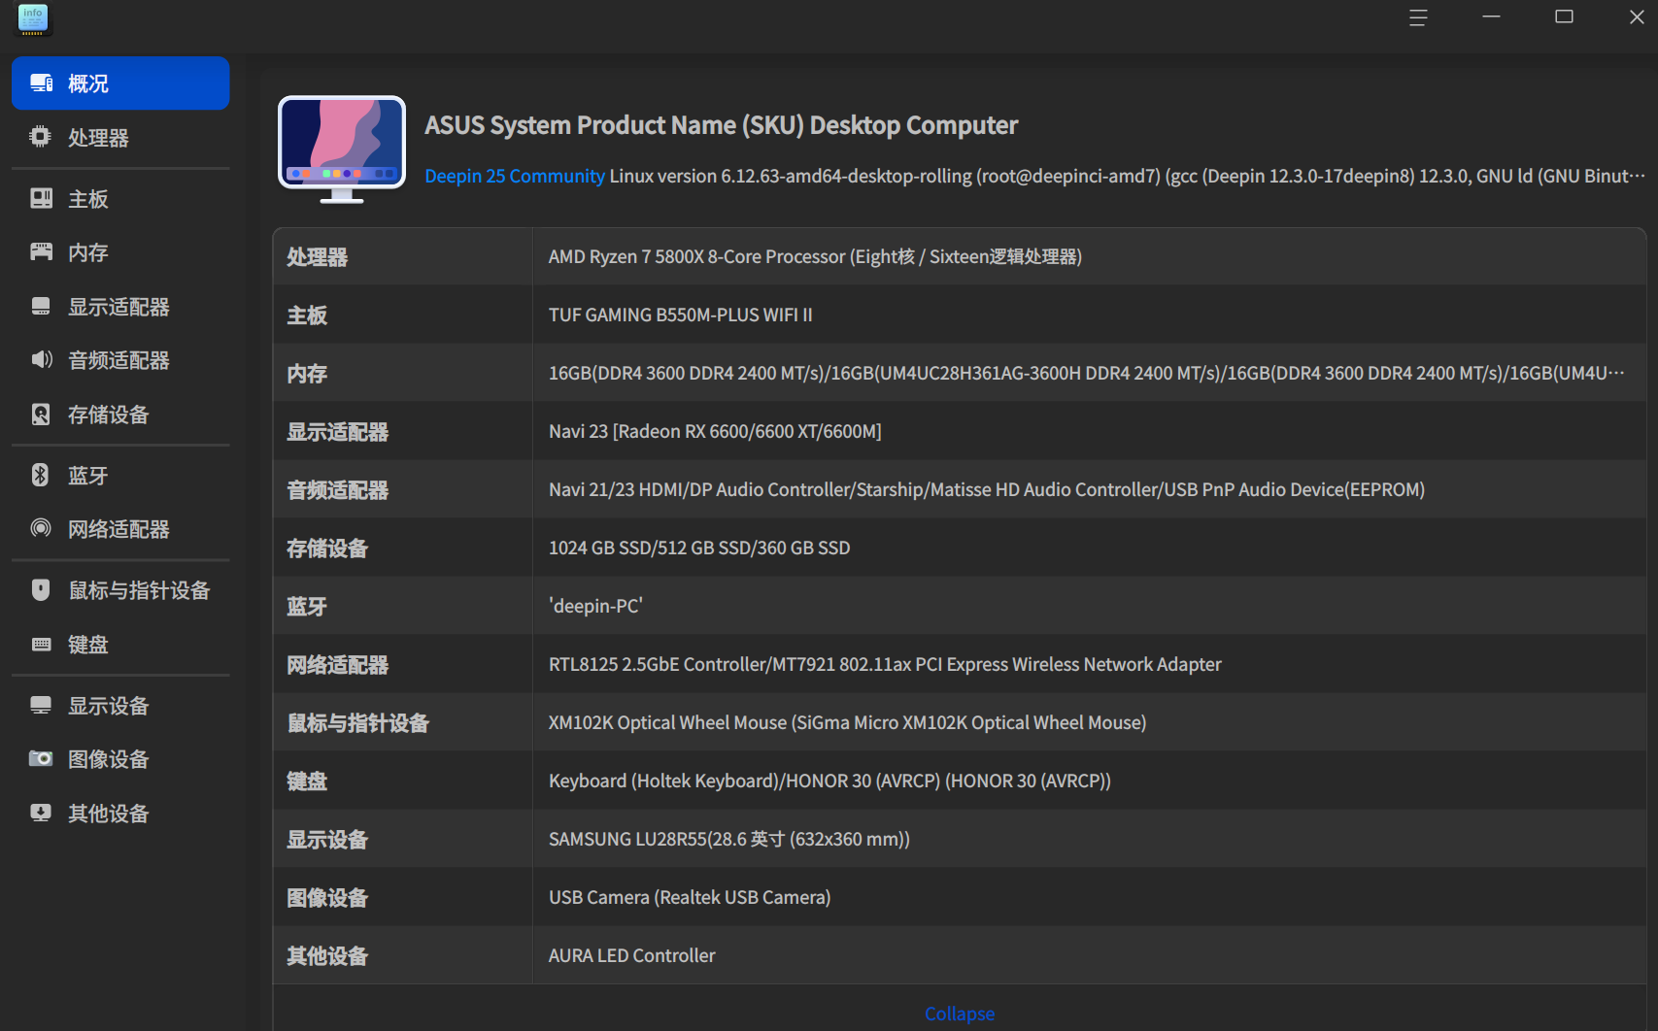Click the 16GB DDR4 3600 memory value

tap(1086, 373)
